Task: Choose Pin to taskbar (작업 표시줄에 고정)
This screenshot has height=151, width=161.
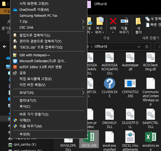Action: 49,79
